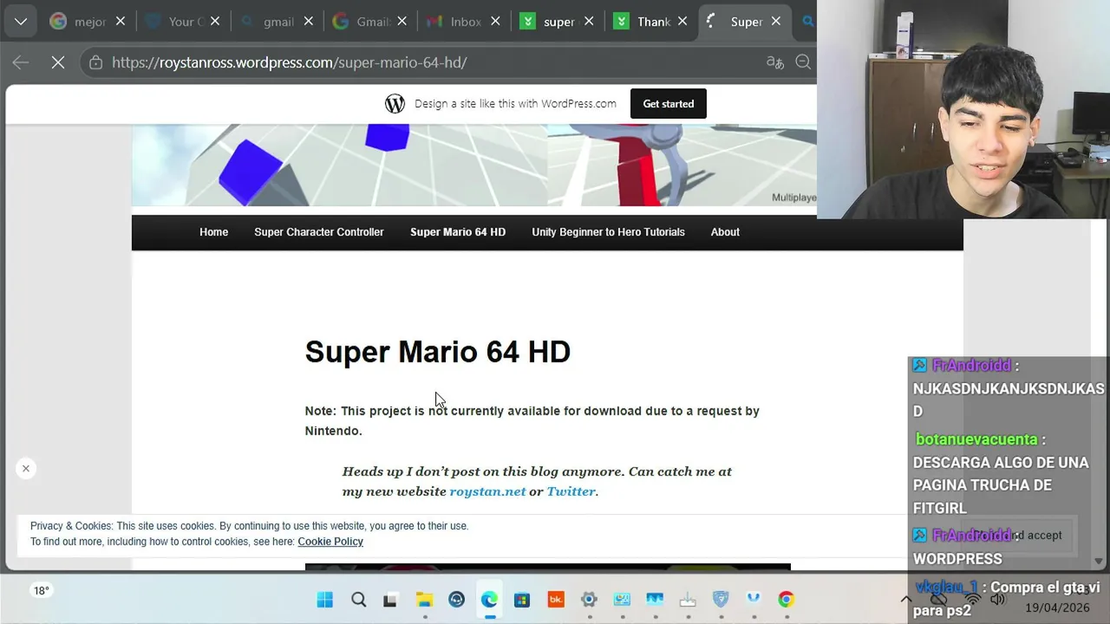Image resolution: width=1110 pixels, height=624 pixels.
Task: Open File Explorer from taskbar
Action: 424,600
